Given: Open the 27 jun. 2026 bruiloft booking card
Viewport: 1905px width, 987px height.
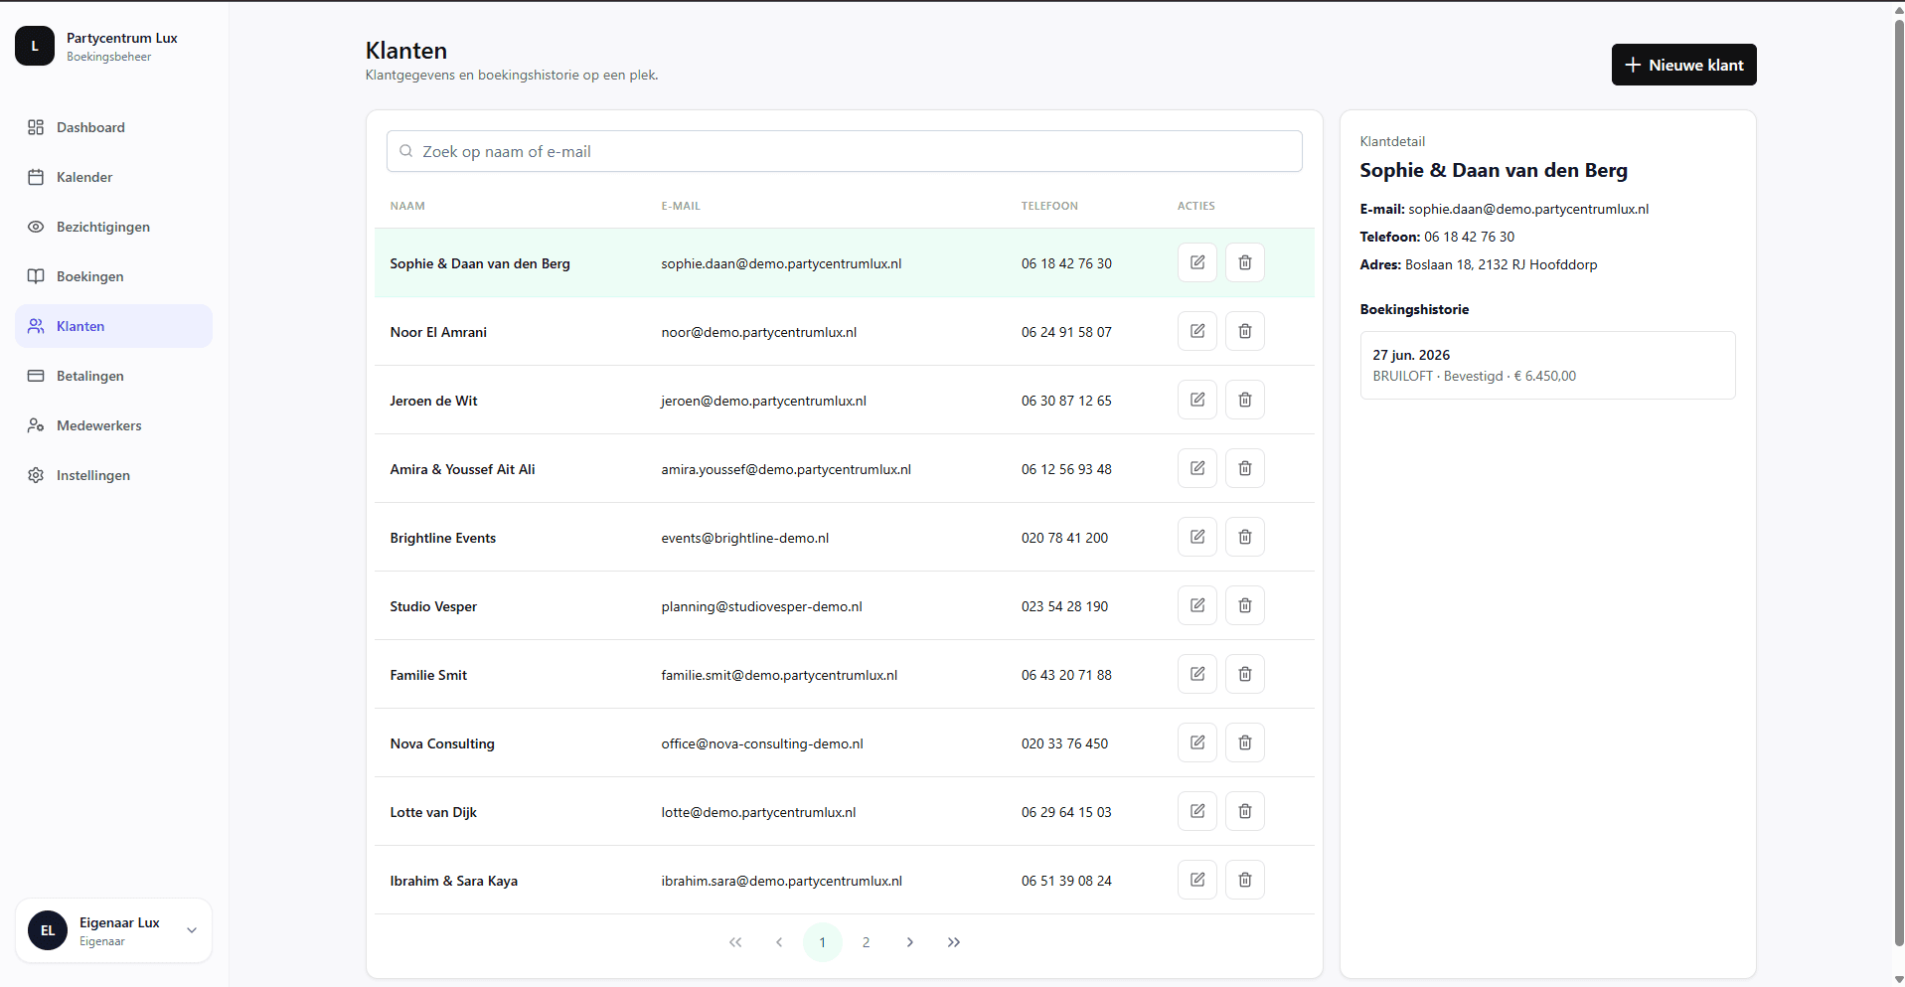Looking at the screenshot, I should 1547,365.
